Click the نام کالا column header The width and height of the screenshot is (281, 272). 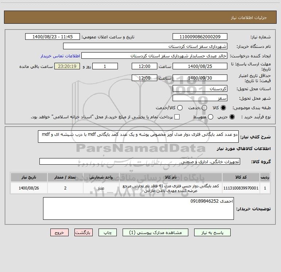pos(171,177)
